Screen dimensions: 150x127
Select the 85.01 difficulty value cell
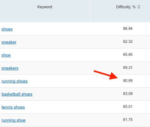point(128,107)
